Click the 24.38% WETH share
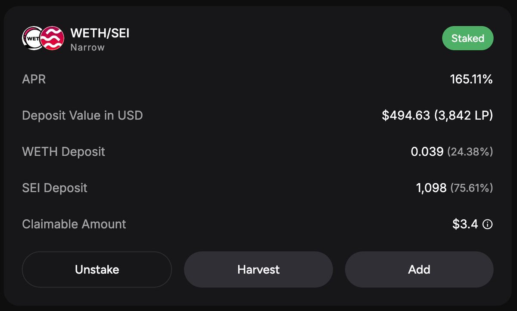Image resolution: width=517 pixels, height=311 pixels. (470, 152)
